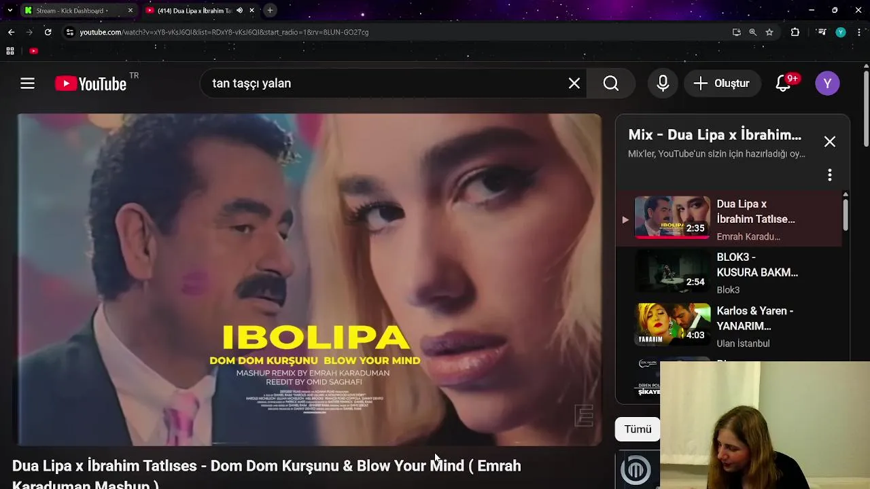Open Mix playlist three-dot options
The height and width of the screenshot is (489, 870).
pos(830,175)
